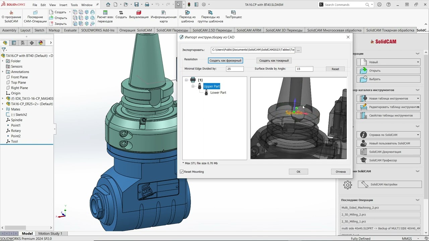Click the Создать как токарный button
The height and width of the screenshot is (241, 429).
pyautogui.click(x=274, y=61)
